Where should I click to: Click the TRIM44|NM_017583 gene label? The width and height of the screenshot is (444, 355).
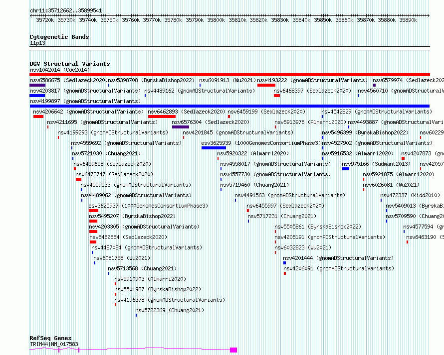coord(54,344)
